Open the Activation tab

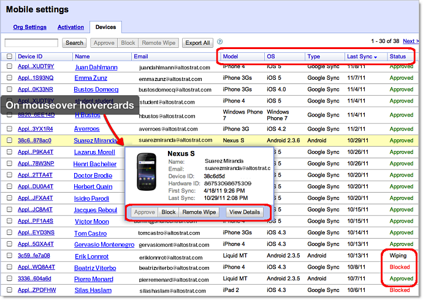tap(70, 27)
